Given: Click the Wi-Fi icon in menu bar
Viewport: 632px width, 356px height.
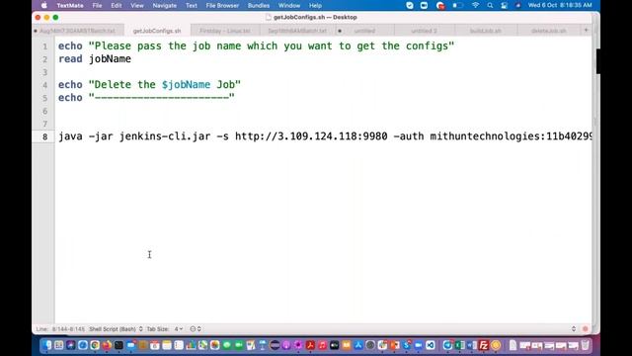Looking at the screenshot, I should click(476, 6).
